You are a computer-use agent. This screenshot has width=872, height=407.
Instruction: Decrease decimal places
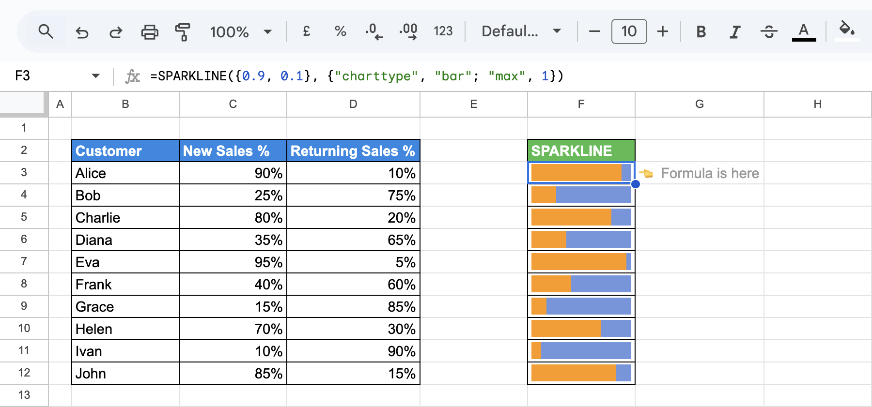tap(374, 32)
